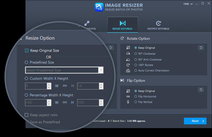Click the expand-arrows icon on Photos tab
The width and height of the screenshot is (212, 137).
87,23
